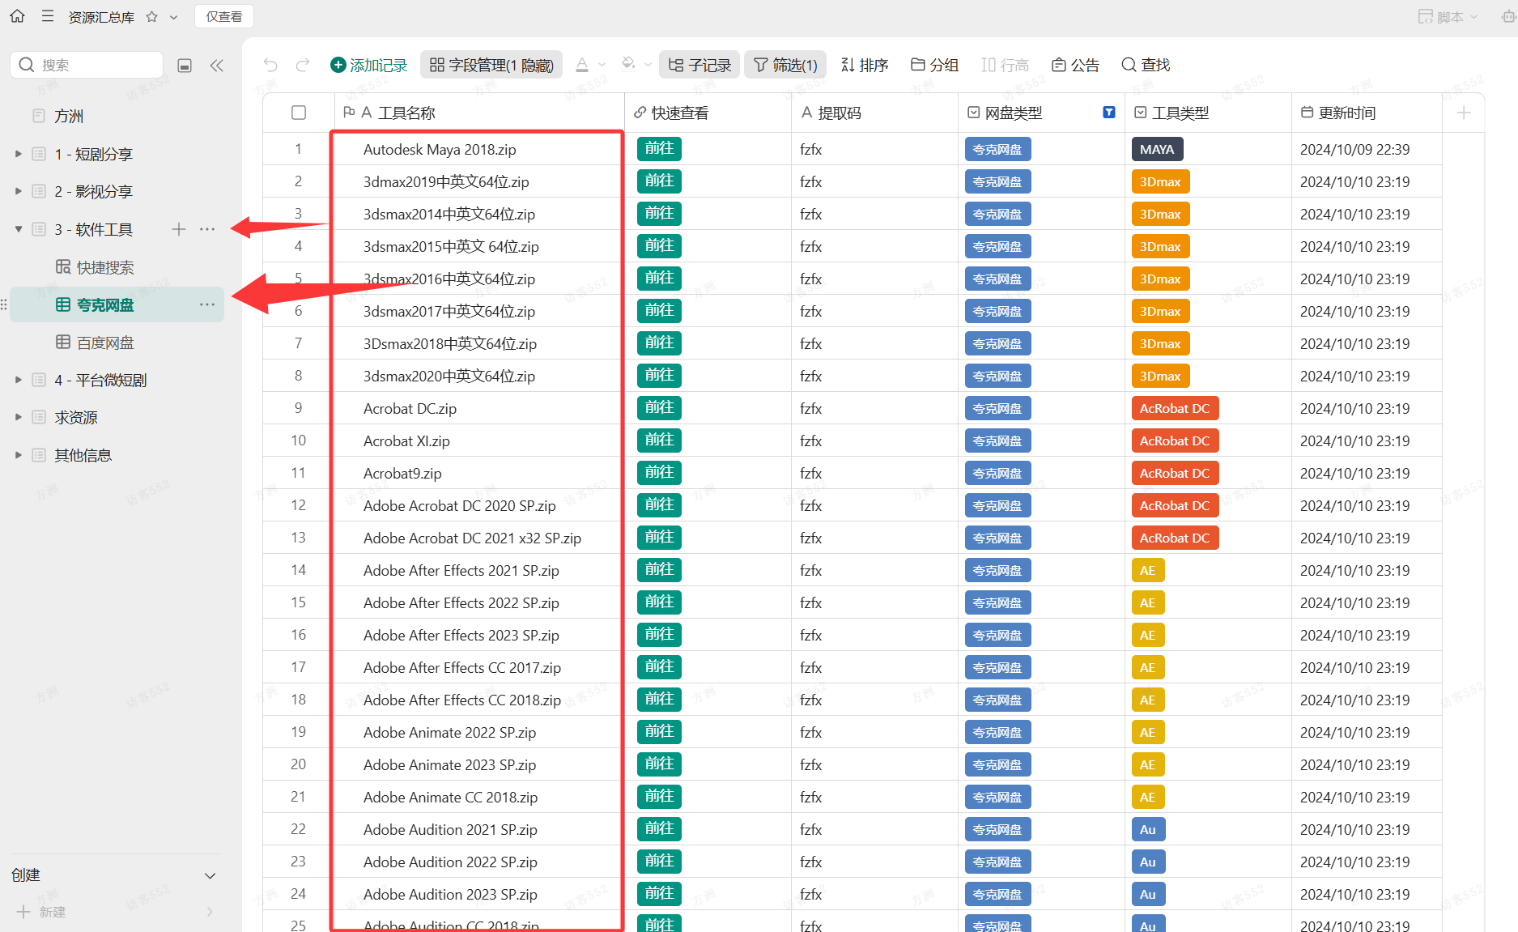Click the plus icon to add column
1518x932 pixels.
pyautogui.click(x=1464, y=113)
